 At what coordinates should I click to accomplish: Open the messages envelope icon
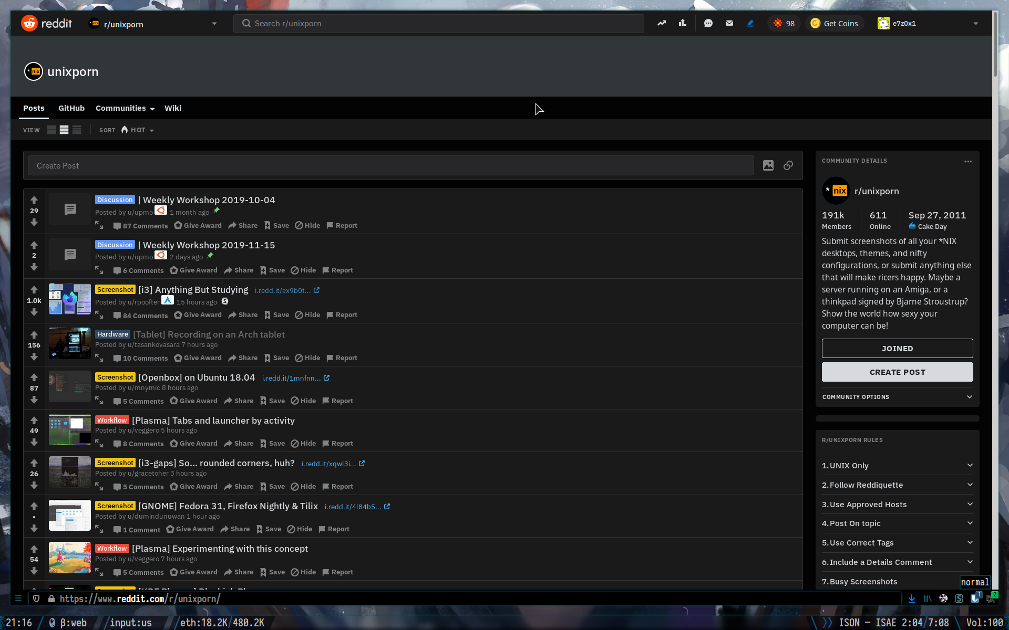(729, 23)
